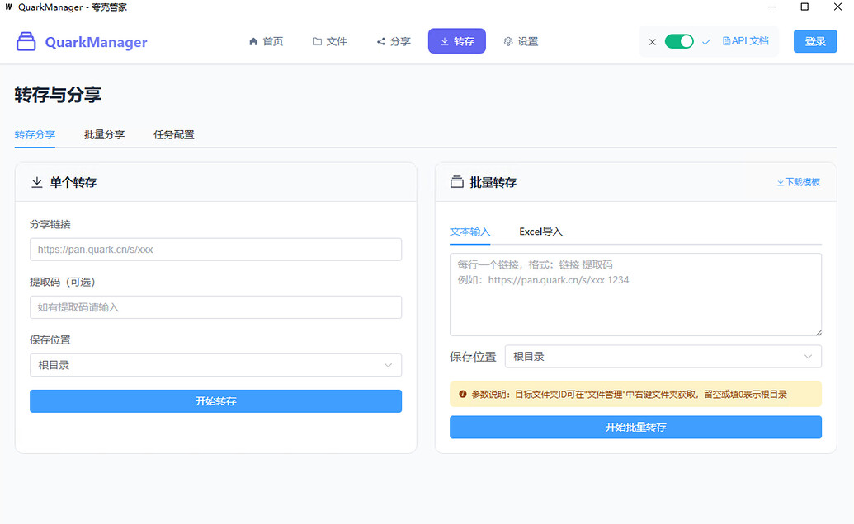This screenshot has height=524, width=854.
Task: Click the QuarkManager logo icon
Action: pyautogui.click(x=26, y=42)
